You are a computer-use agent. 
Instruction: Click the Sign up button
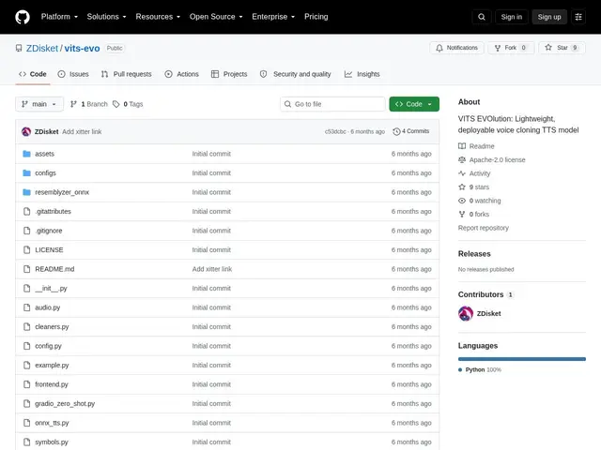(549, 17)
